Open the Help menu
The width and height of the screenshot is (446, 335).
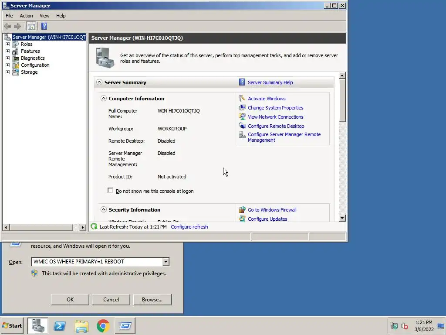pyautogui.click(x=61, y=16)
